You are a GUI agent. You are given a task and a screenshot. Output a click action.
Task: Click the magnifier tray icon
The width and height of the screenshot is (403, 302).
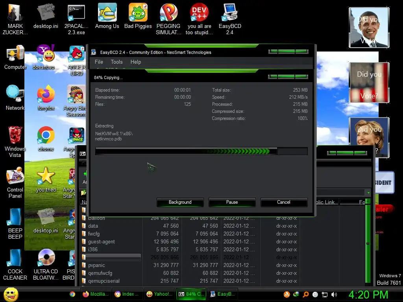pyautogui.click(x=305, y=295)
